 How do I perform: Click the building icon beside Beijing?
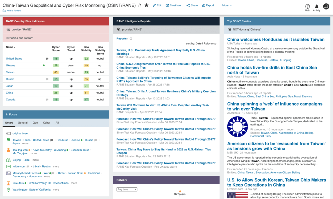(8, 160)
